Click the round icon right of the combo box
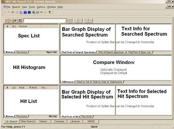Screen dimensions: 174x129 (x=70, y=21)
